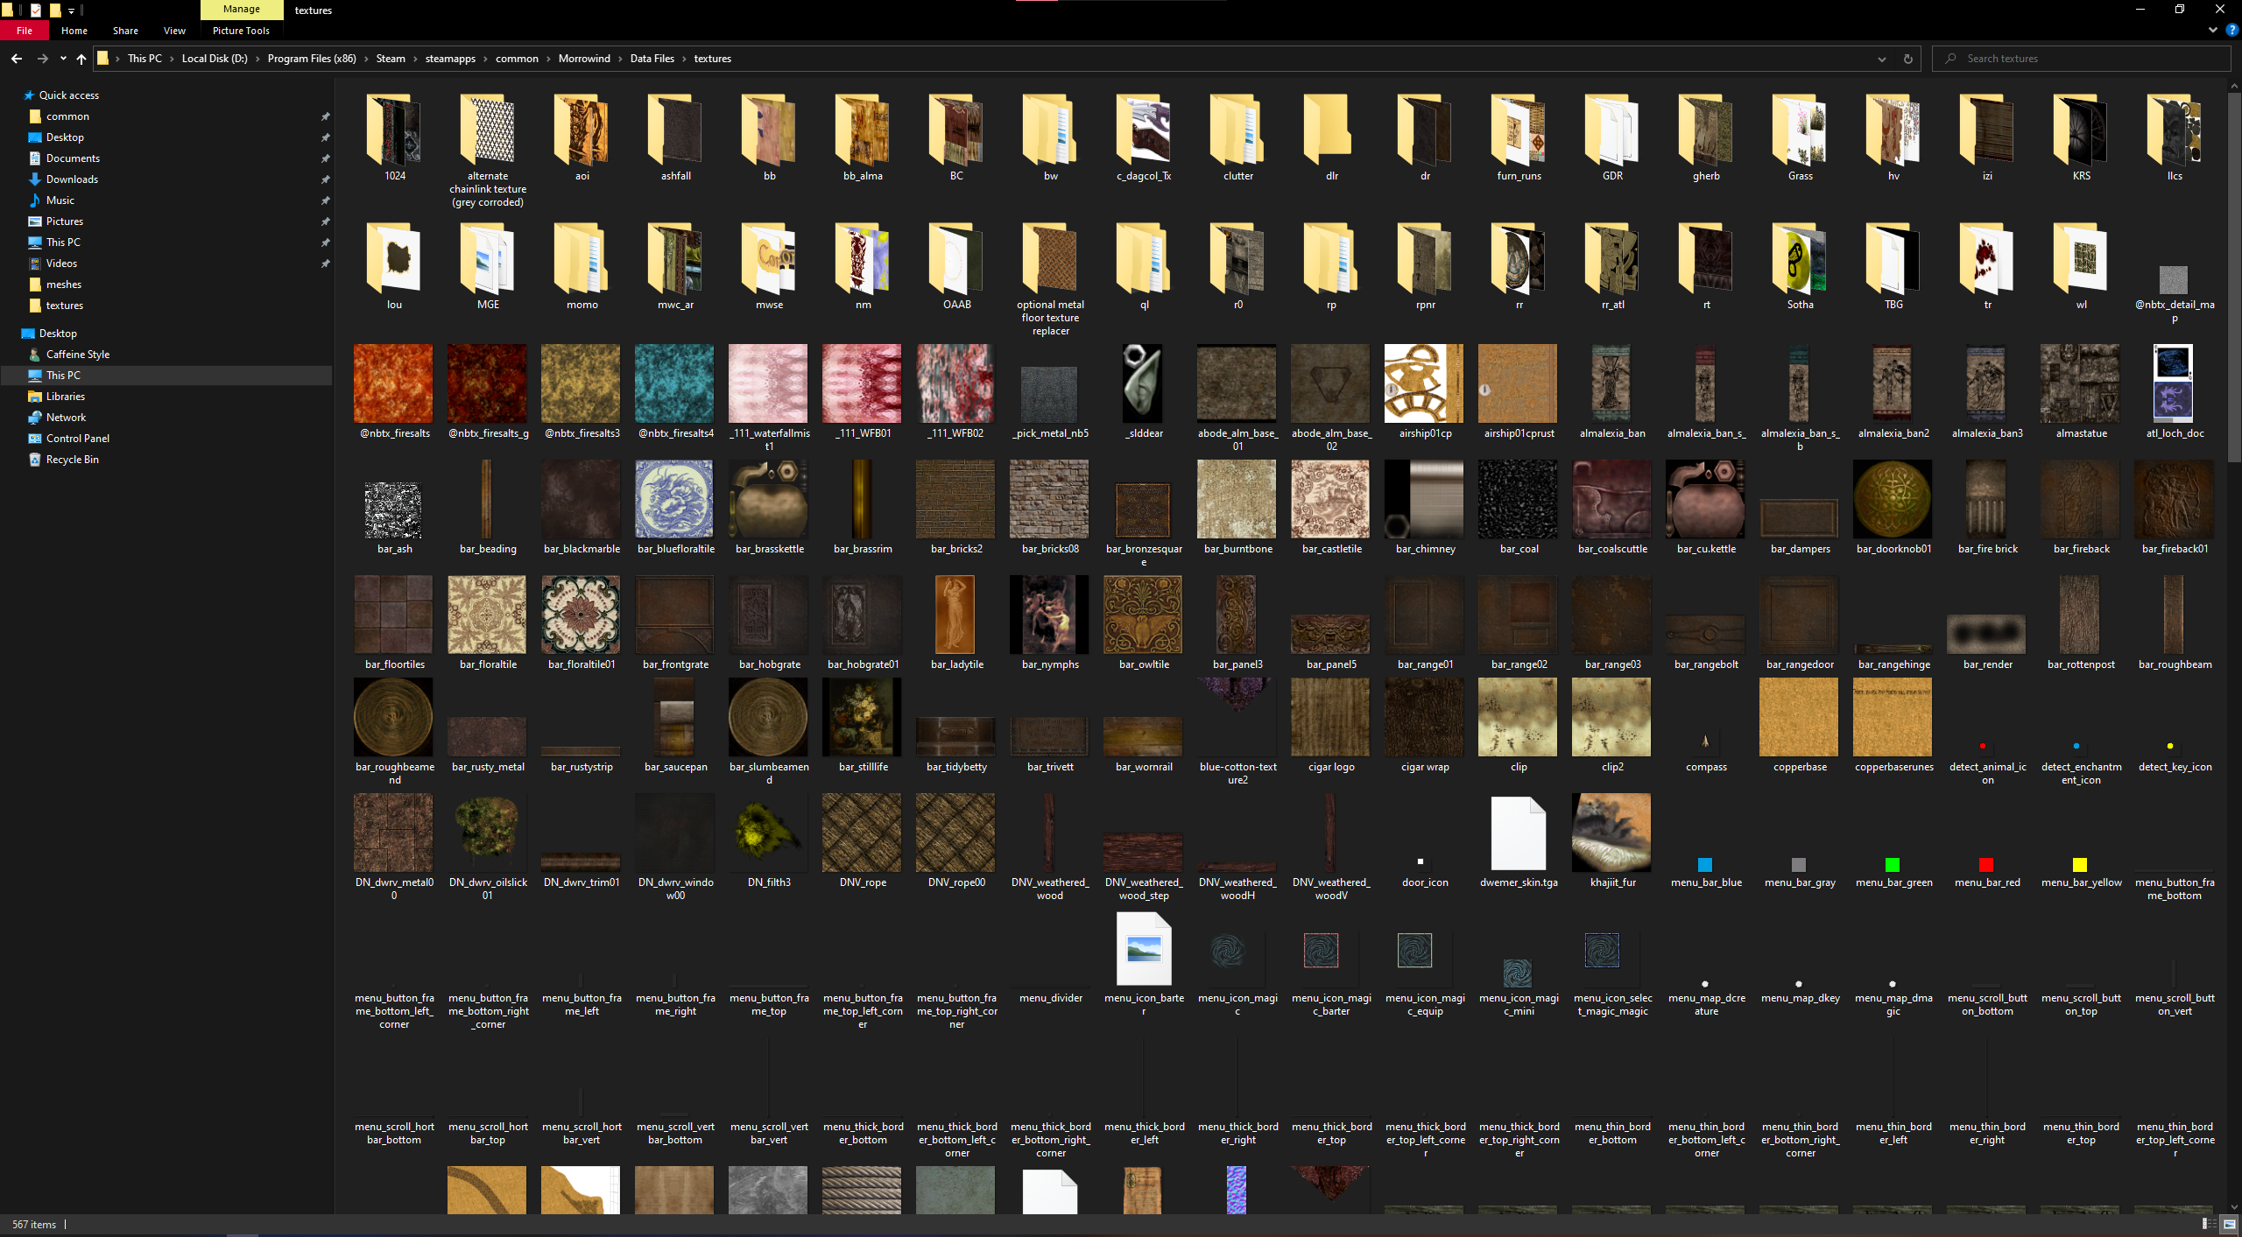The height and width of the screenshot is (1237, 2242).
Task: Collapse the ribbon with the chevron arrow
Action: point(2213,29)
